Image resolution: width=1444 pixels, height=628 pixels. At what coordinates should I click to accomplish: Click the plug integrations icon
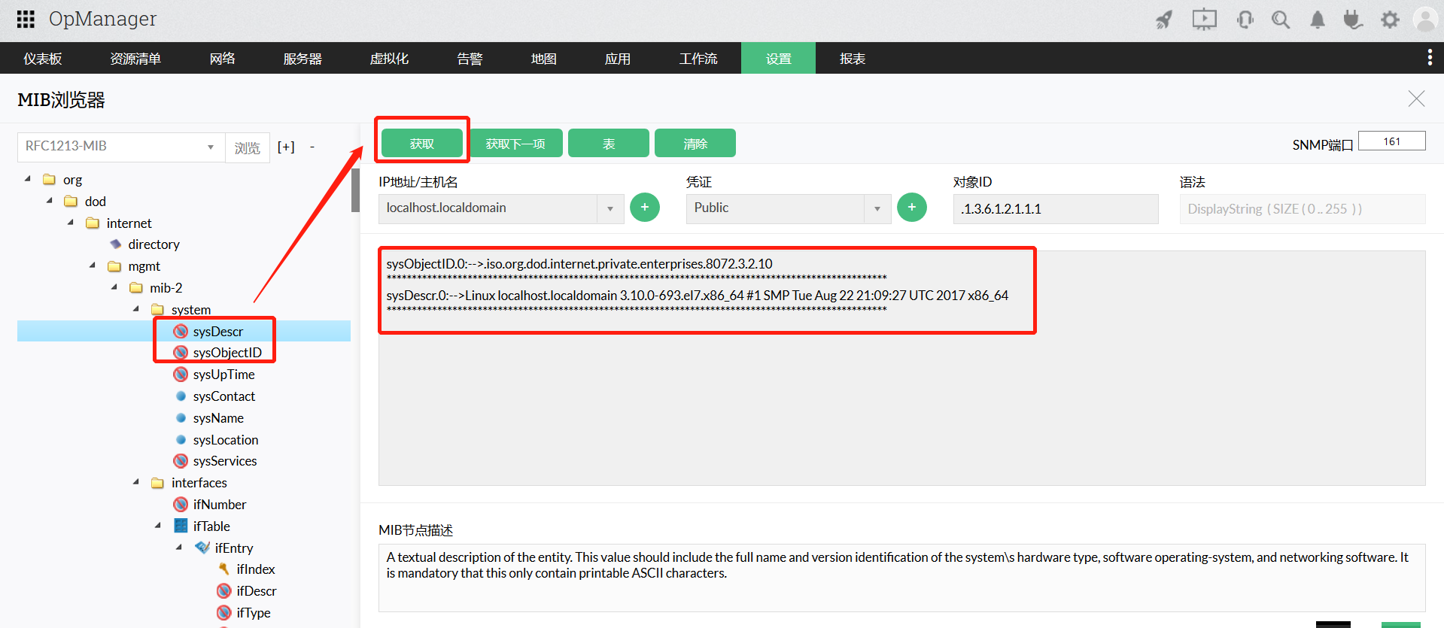(1353, 20)
